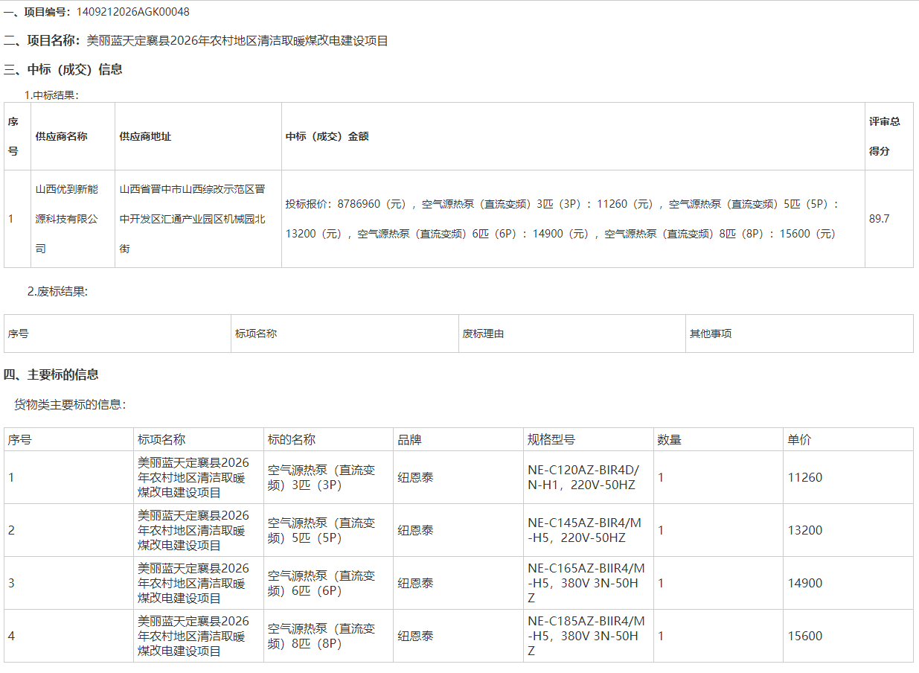Select project number 1409212026AGK00048

(x=132, y=12)
